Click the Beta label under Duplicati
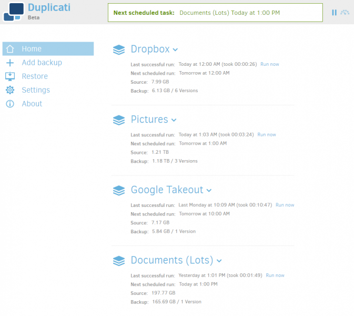Screen dimensions: 354x316 (x=34, y=17)
